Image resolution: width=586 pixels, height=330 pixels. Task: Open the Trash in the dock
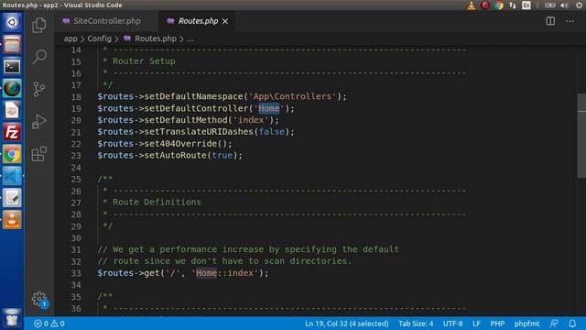click(12, 317)
